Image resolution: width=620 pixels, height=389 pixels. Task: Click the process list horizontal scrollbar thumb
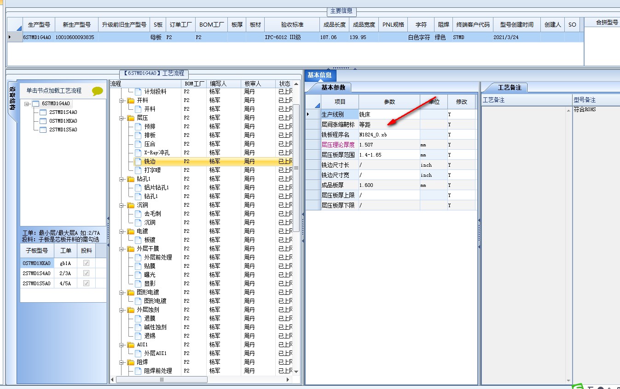point(162,380)
